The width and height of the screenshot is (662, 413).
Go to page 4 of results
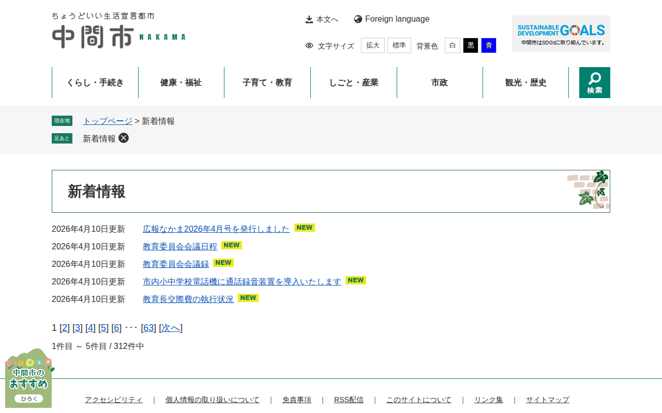click(91, 328)
